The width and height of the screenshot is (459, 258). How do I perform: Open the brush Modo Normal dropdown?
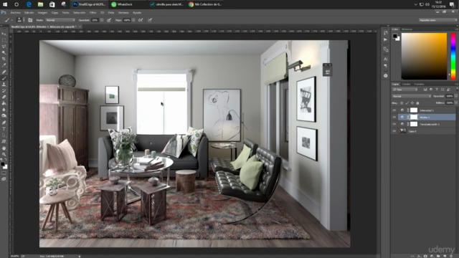pyautogui.click(x=60, y=20)
